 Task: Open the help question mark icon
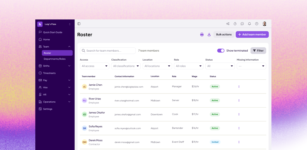pyautogui.click(x=256, y=24)
